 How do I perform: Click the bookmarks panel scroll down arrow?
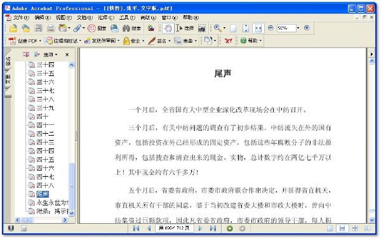[x=71, y=213]
